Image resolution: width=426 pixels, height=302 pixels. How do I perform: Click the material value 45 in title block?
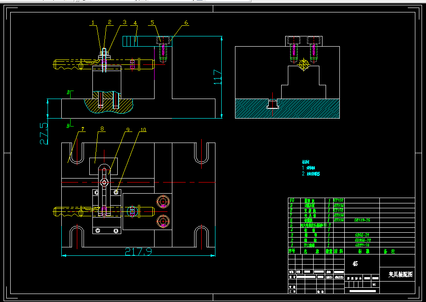pos(355,264)
